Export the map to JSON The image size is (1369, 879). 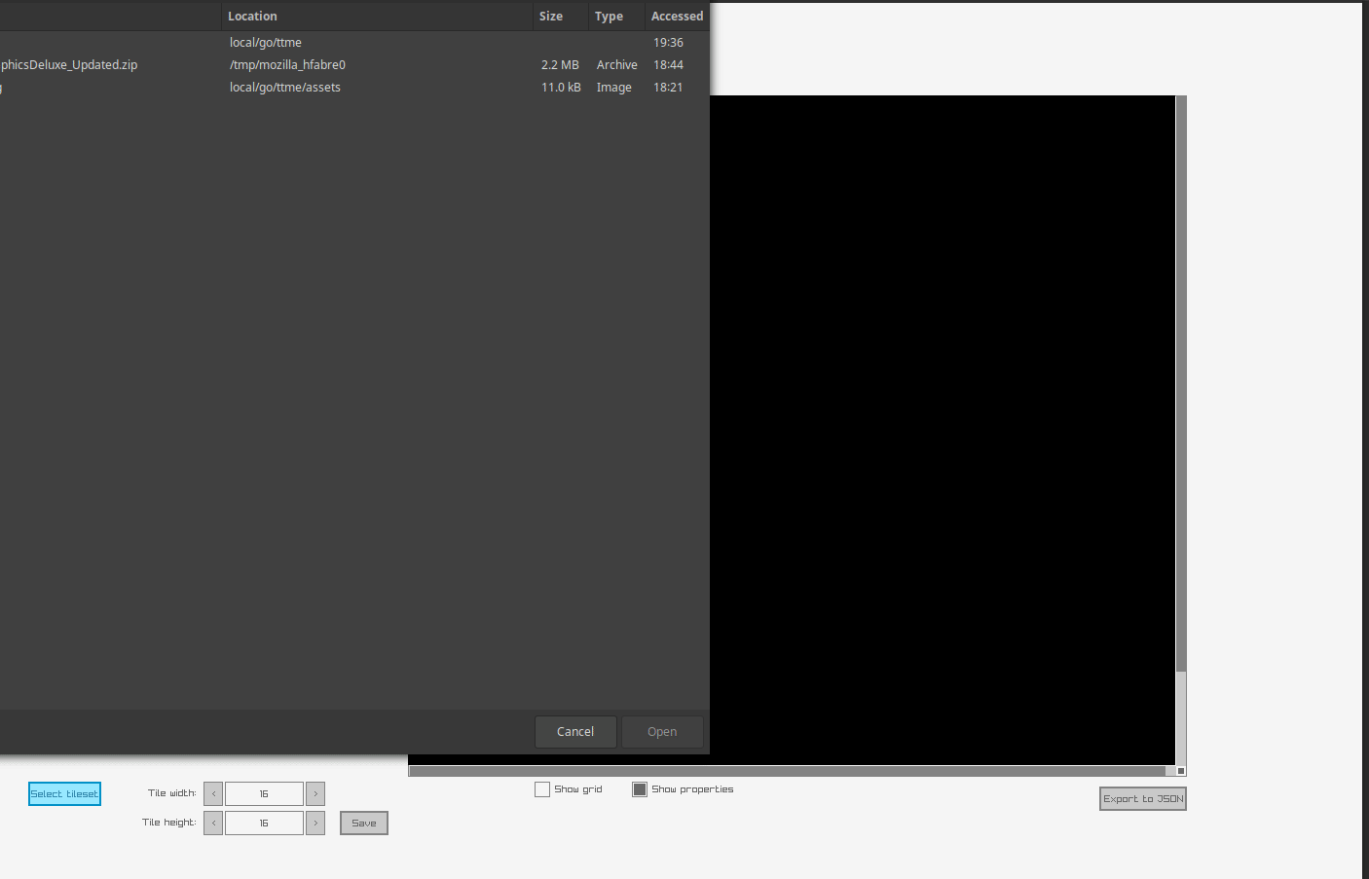1143,799
